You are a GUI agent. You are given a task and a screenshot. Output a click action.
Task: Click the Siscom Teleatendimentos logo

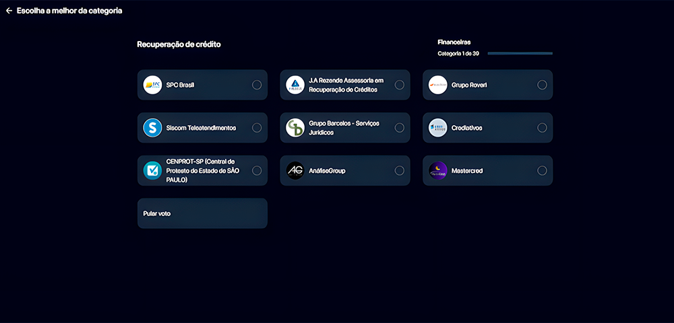point(153,128)
